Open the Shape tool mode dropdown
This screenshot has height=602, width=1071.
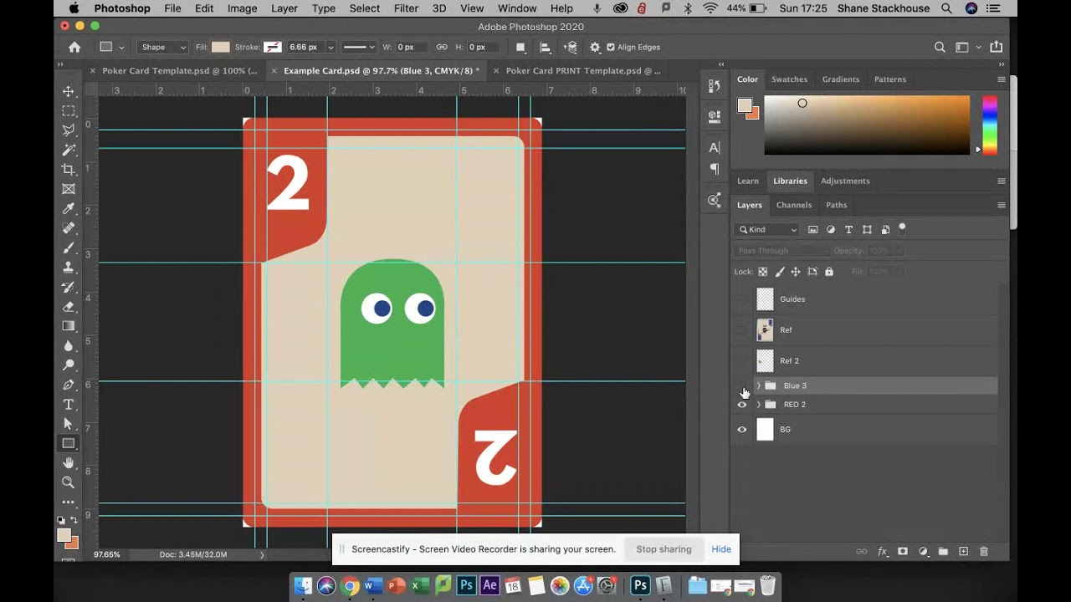pos(162,48)
